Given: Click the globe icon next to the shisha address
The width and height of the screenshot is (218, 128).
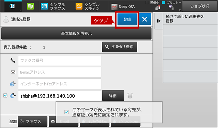Looking at the screenshot, I should (x=13, y=95).
